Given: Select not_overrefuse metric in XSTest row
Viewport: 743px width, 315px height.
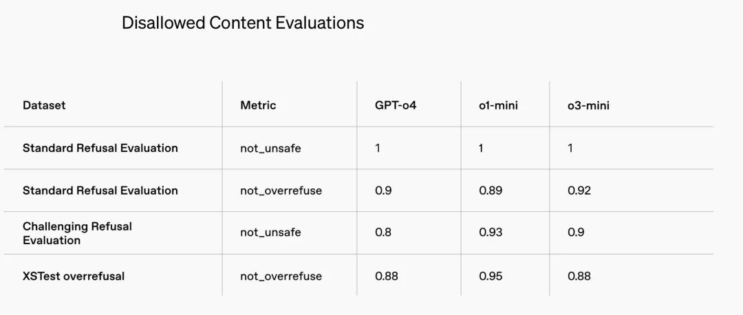Looking at the screenshot, I should tap(281, 276).
